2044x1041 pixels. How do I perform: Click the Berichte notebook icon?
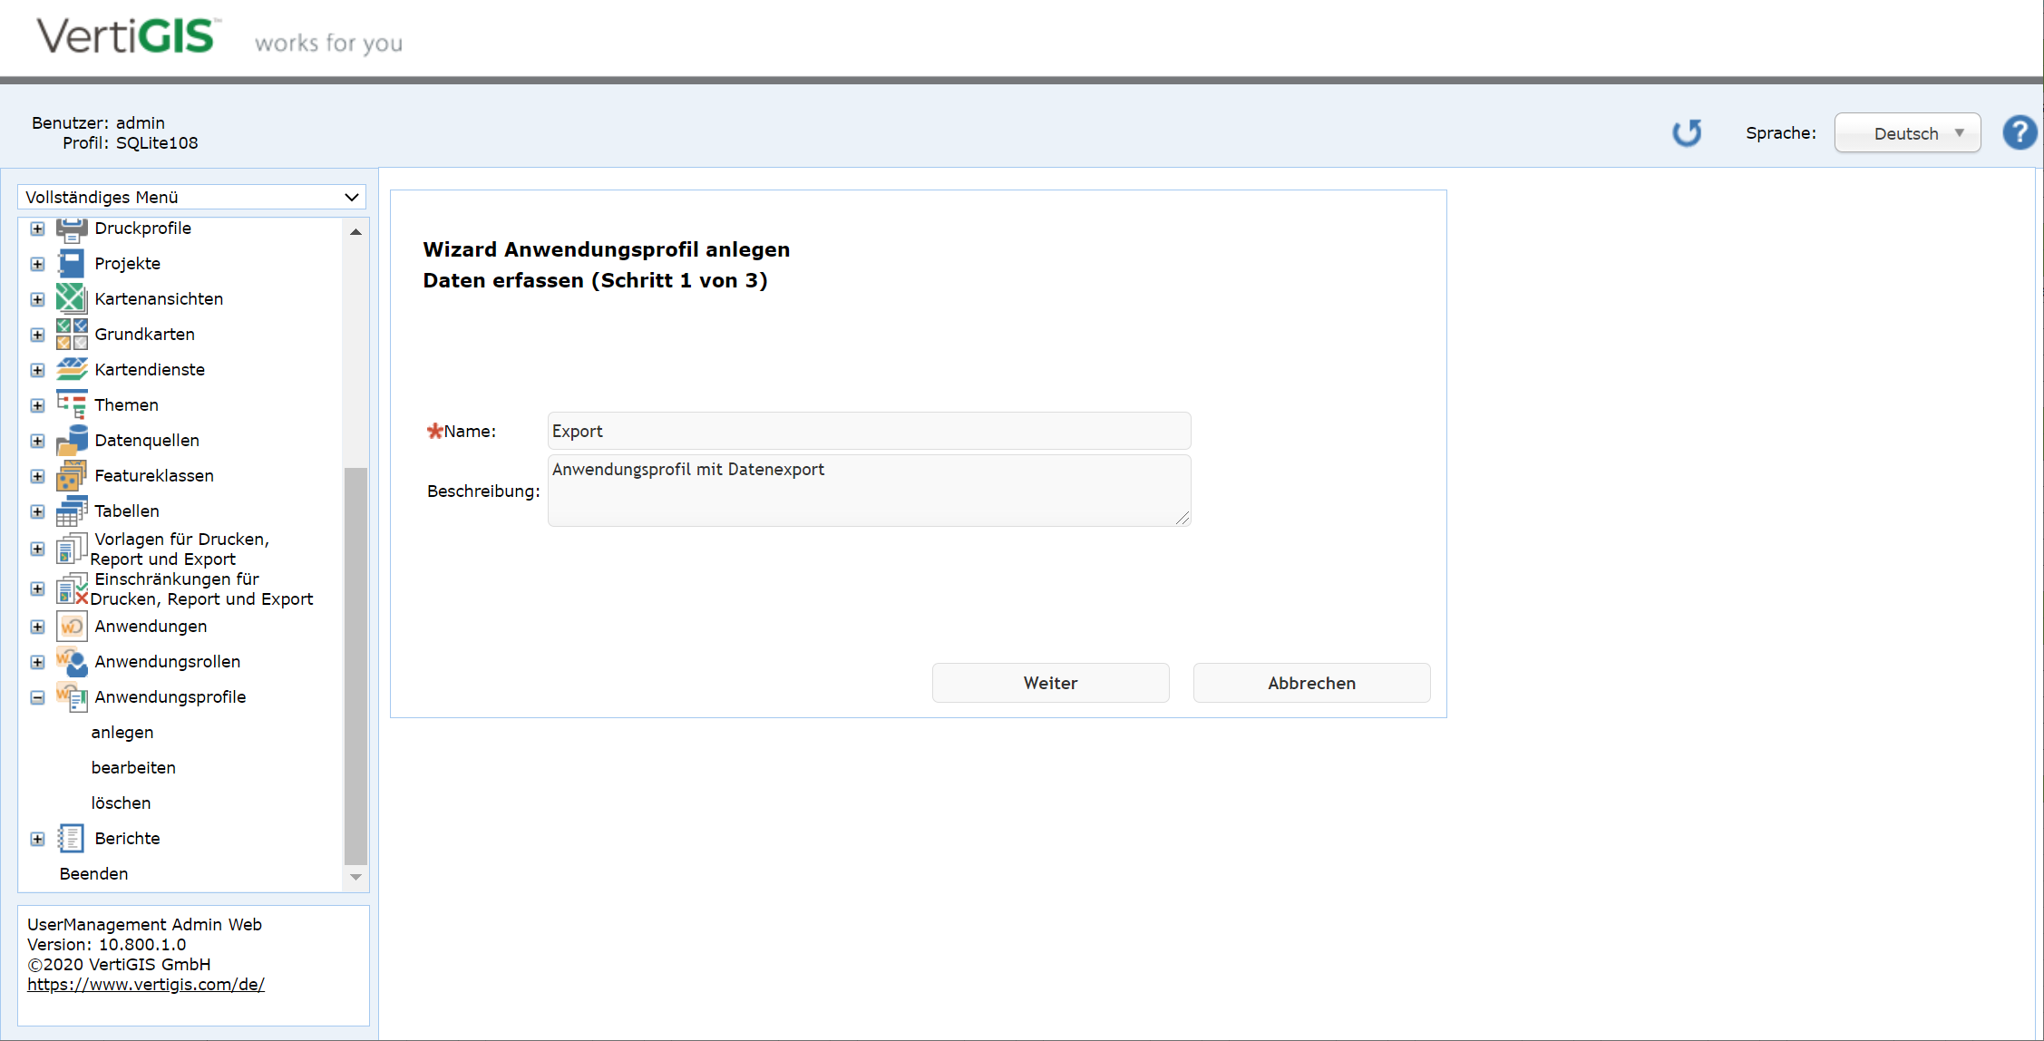(72, 838)
